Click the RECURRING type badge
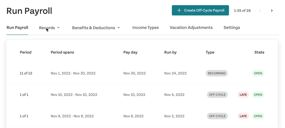285x128 pixels. 216,73
